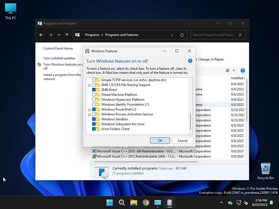This screenshot has height=209, width=279.
Task: Uncheck Windows PowerShell 2.0 checkbox
Action: point(94,109)
